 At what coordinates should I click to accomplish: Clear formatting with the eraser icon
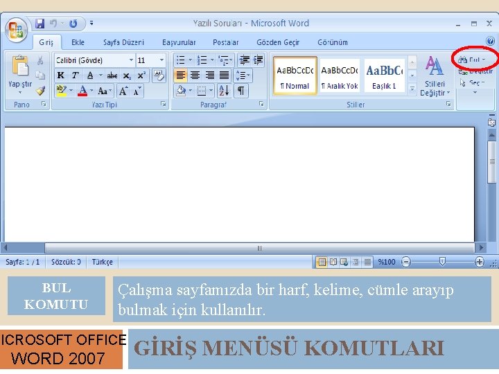click(x=159, y=75)
